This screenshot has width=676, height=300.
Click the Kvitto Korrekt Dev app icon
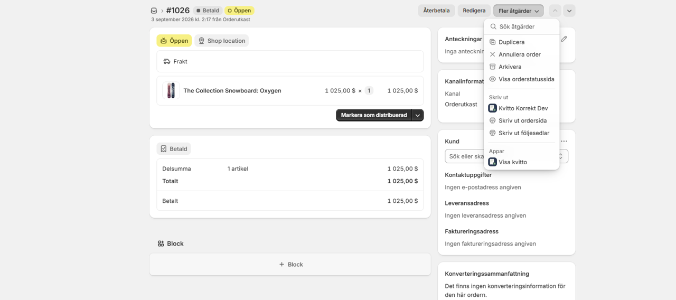pos(492,108)
